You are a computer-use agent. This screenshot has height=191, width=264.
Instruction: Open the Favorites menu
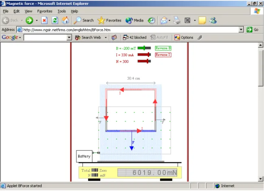click(45, 11)
